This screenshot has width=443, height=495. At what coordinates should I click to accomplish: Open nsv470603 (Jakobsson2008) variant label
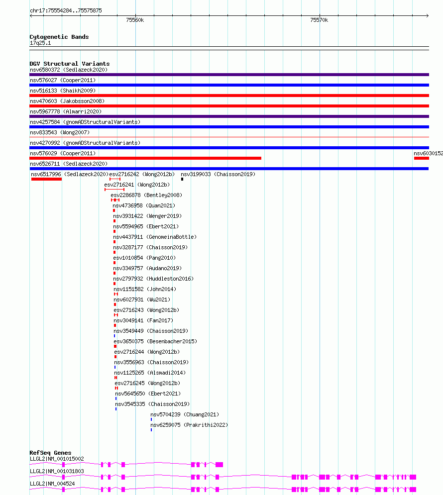click(x=67, y=101)
